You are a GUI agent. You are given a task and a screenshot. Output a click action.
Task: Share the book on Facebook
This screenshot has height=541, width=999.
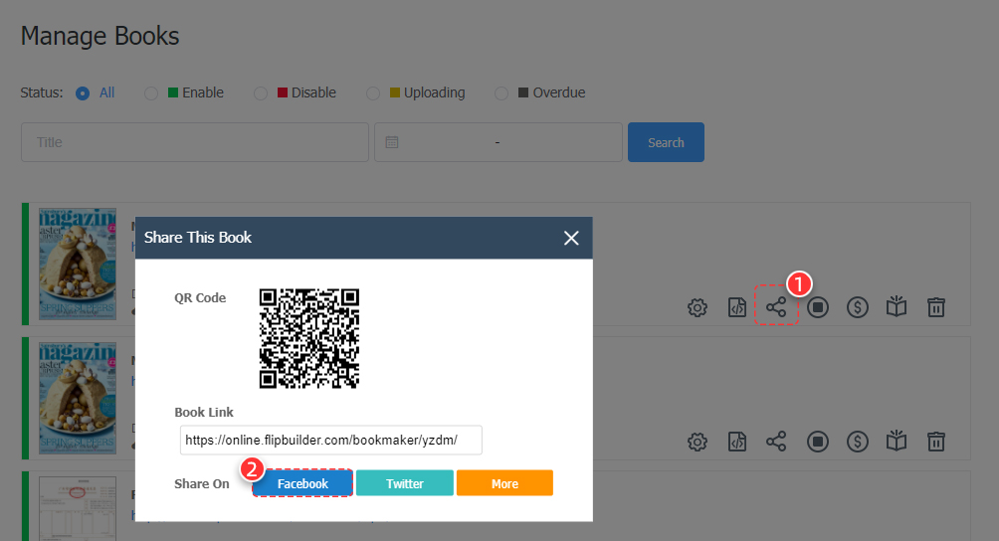(302, 483)
